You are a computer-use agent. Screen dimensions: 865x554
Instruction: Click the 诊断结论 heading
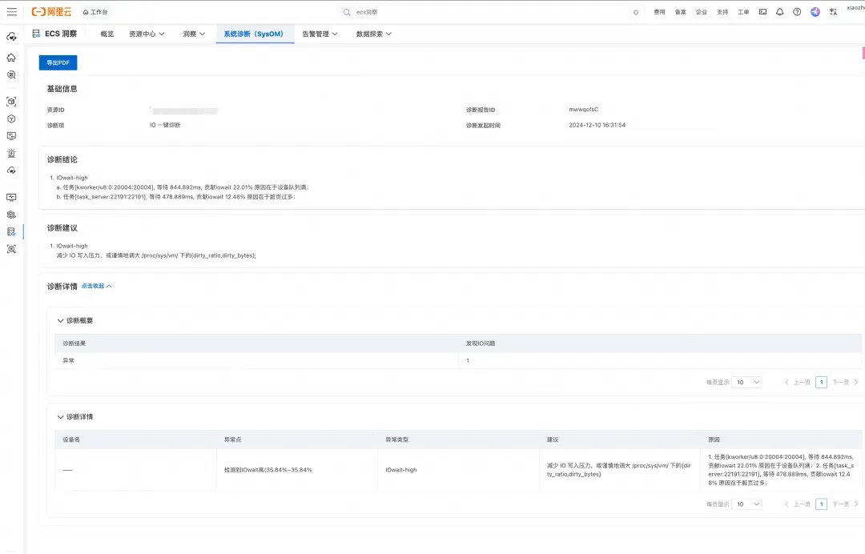pos(62,160)
